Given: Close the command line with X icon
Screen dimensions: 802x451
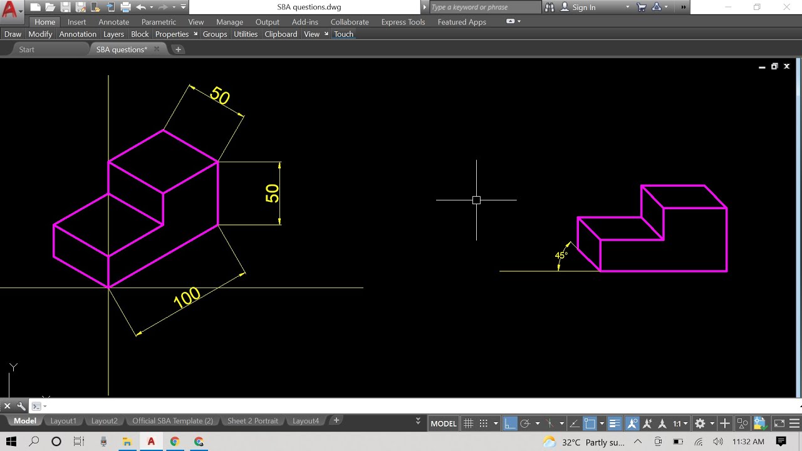Looking at the screenshot, I should 8,406.
